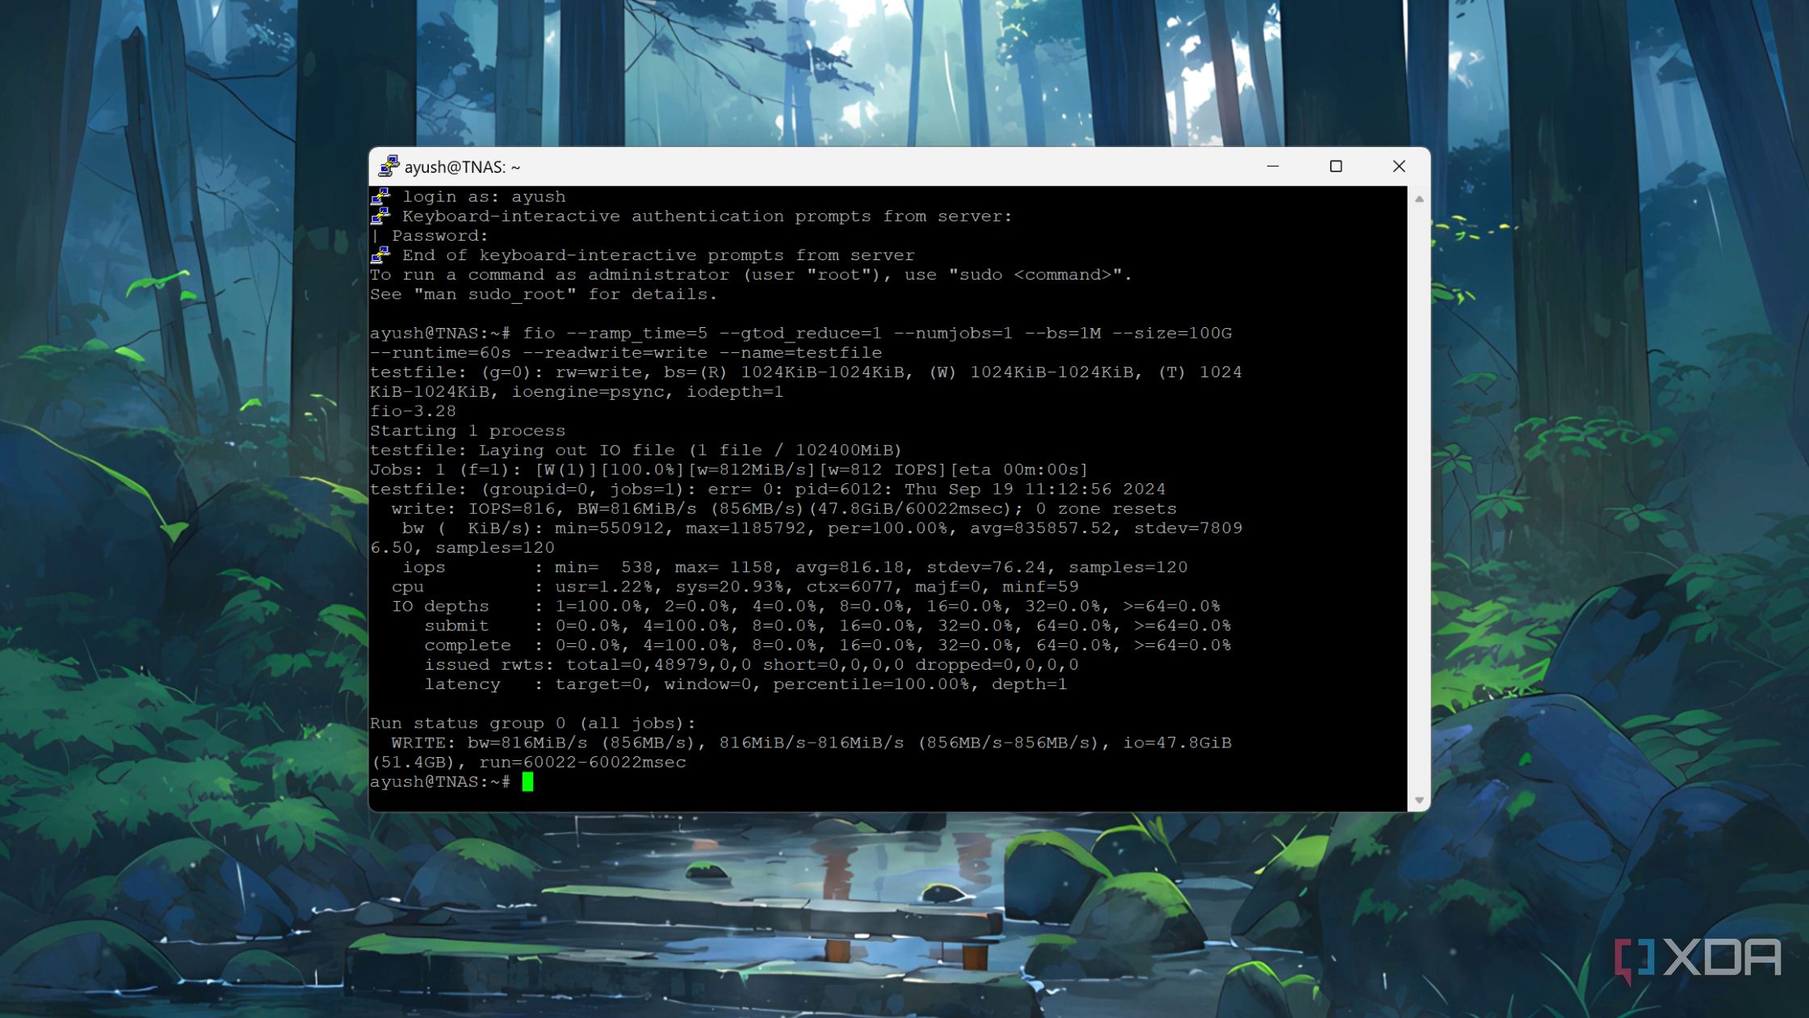Maximize the PuTTY terminal window

point(1336,166)
